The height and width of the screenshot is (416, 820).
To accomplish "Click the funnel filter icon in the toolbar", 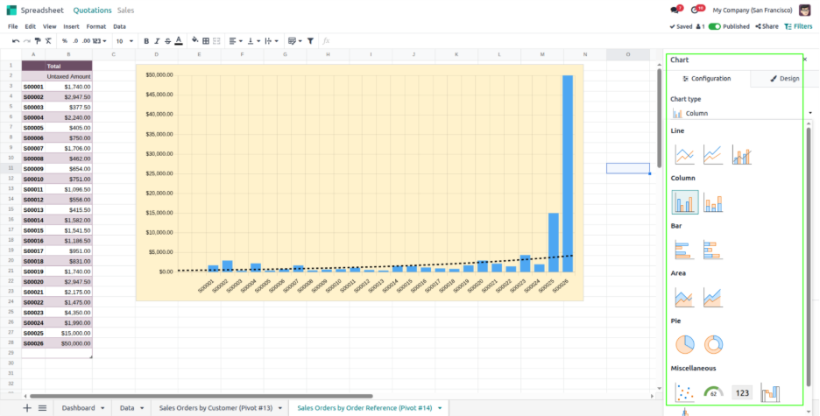I will pos(311,41).
